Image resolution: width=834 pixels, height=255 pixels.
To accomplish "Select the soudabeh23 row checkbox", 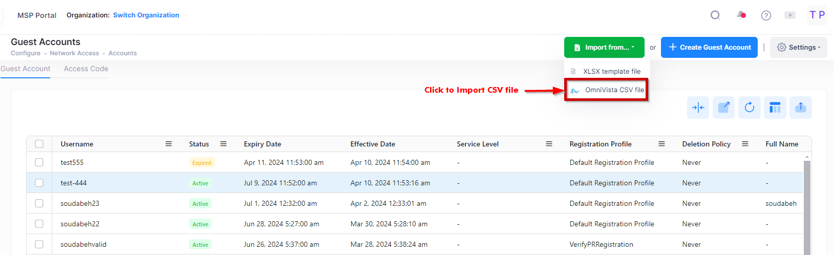I will [x=39, y=203].
